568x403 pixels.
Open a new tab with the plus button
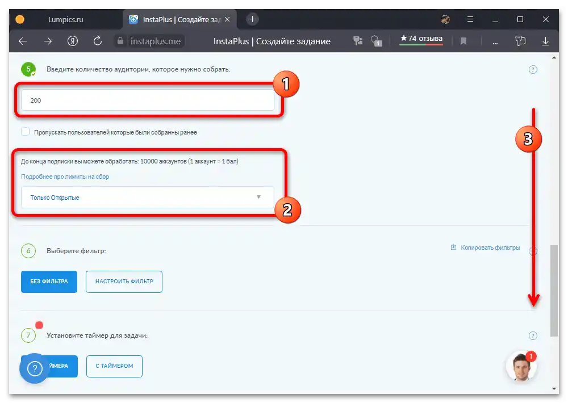click(x=253, y=19)
